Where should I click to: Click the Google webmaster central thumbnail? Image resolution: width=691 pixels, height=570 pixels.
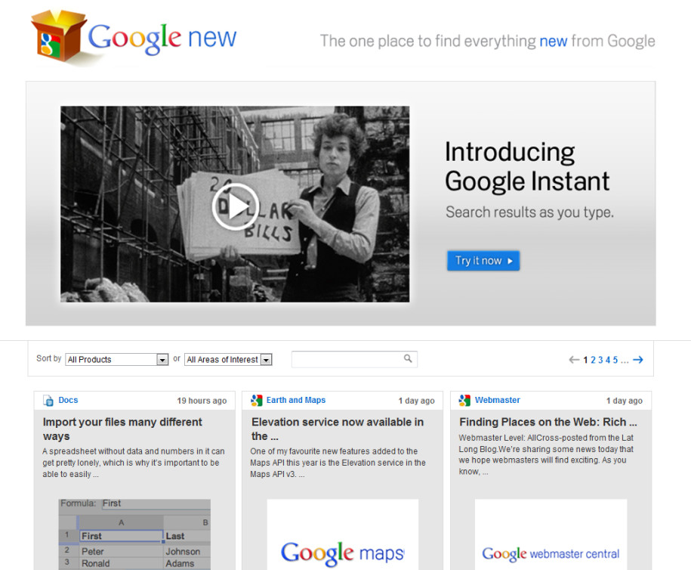551,534
